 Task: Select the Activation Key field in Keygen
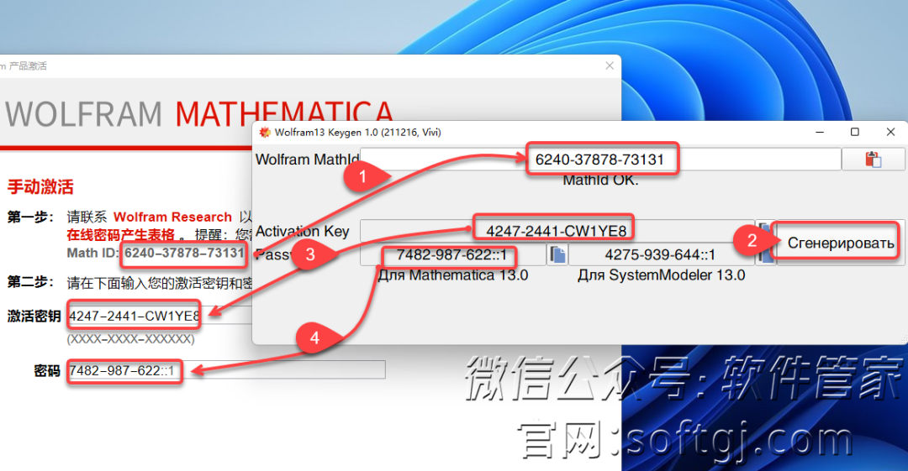[557, 231]
